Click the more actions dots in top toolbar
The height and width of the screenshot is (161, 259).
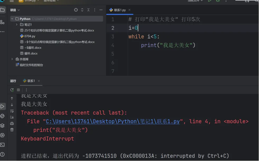[x=226, y=1]
